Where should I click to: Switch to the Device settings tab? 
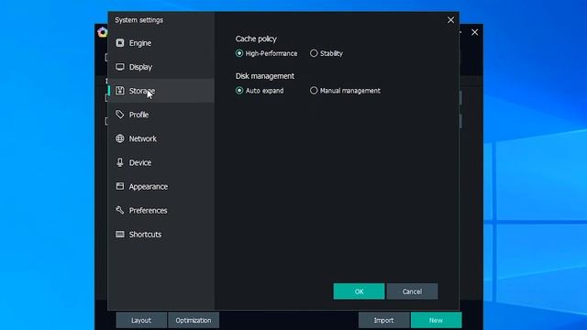(161, 162)
